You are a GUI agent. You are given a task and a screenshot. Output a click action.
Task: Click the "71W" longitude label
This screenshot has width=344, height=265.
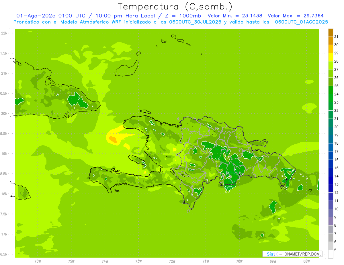click(x=206, y=261)
